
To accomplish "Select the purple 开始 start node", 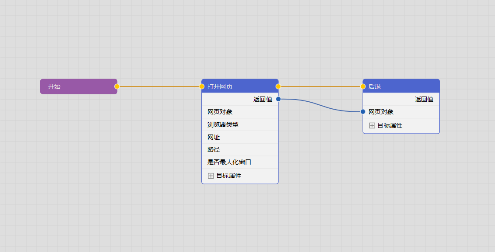I will [79, 86].
